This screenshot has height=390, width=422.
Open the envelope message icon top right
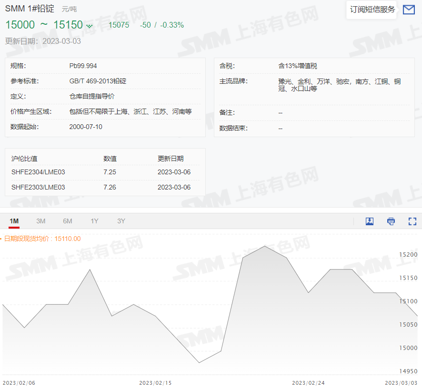click(x=409, y=10)
